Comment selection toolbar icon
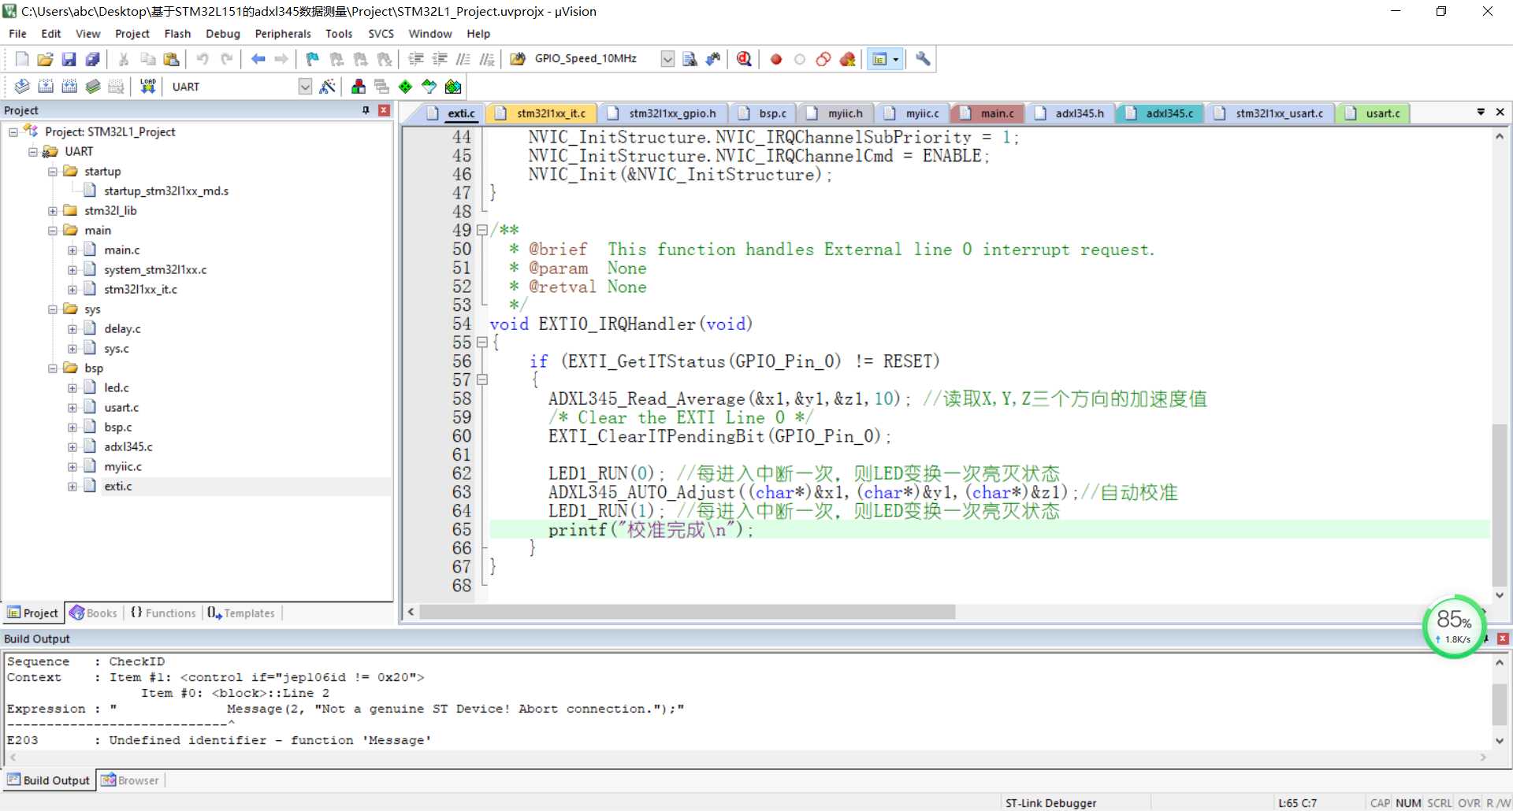This screenshot has height=811, width=1513. 463,59
